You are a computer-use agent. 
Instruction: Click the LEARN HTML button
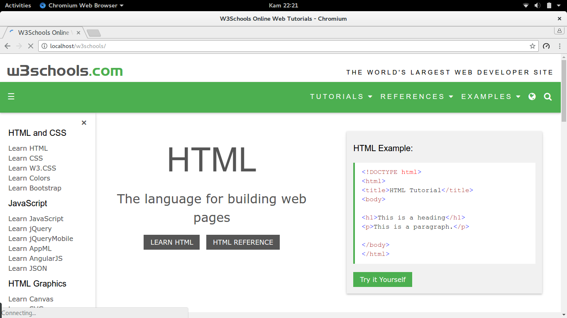click(171, 242)
